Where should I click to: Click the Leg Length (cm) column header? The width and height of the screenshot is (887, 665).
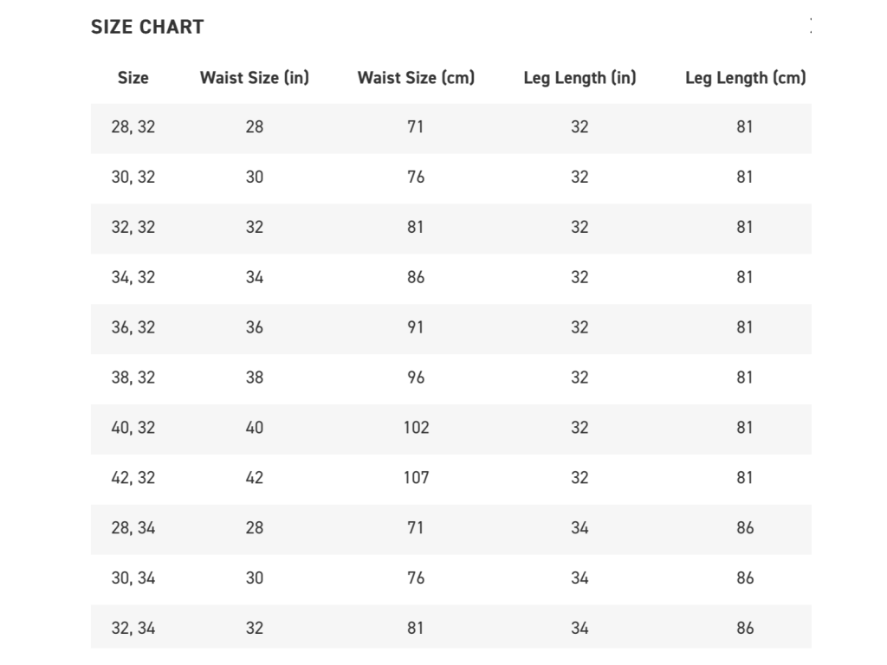tap(745, 78)
